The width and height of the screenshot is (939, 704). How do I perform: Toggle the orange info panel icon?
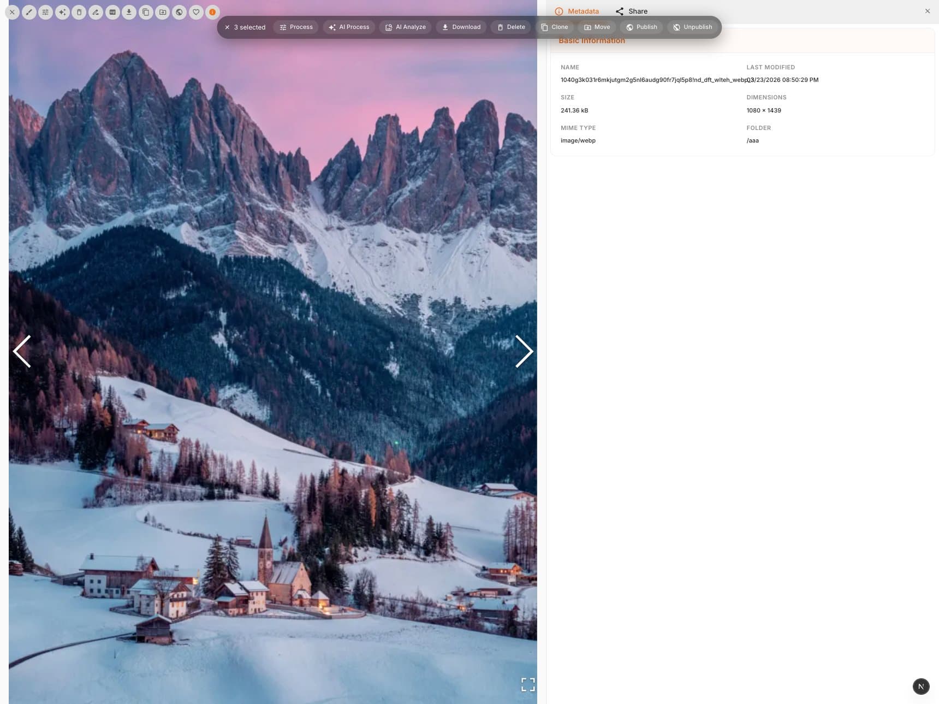(212, 12)
